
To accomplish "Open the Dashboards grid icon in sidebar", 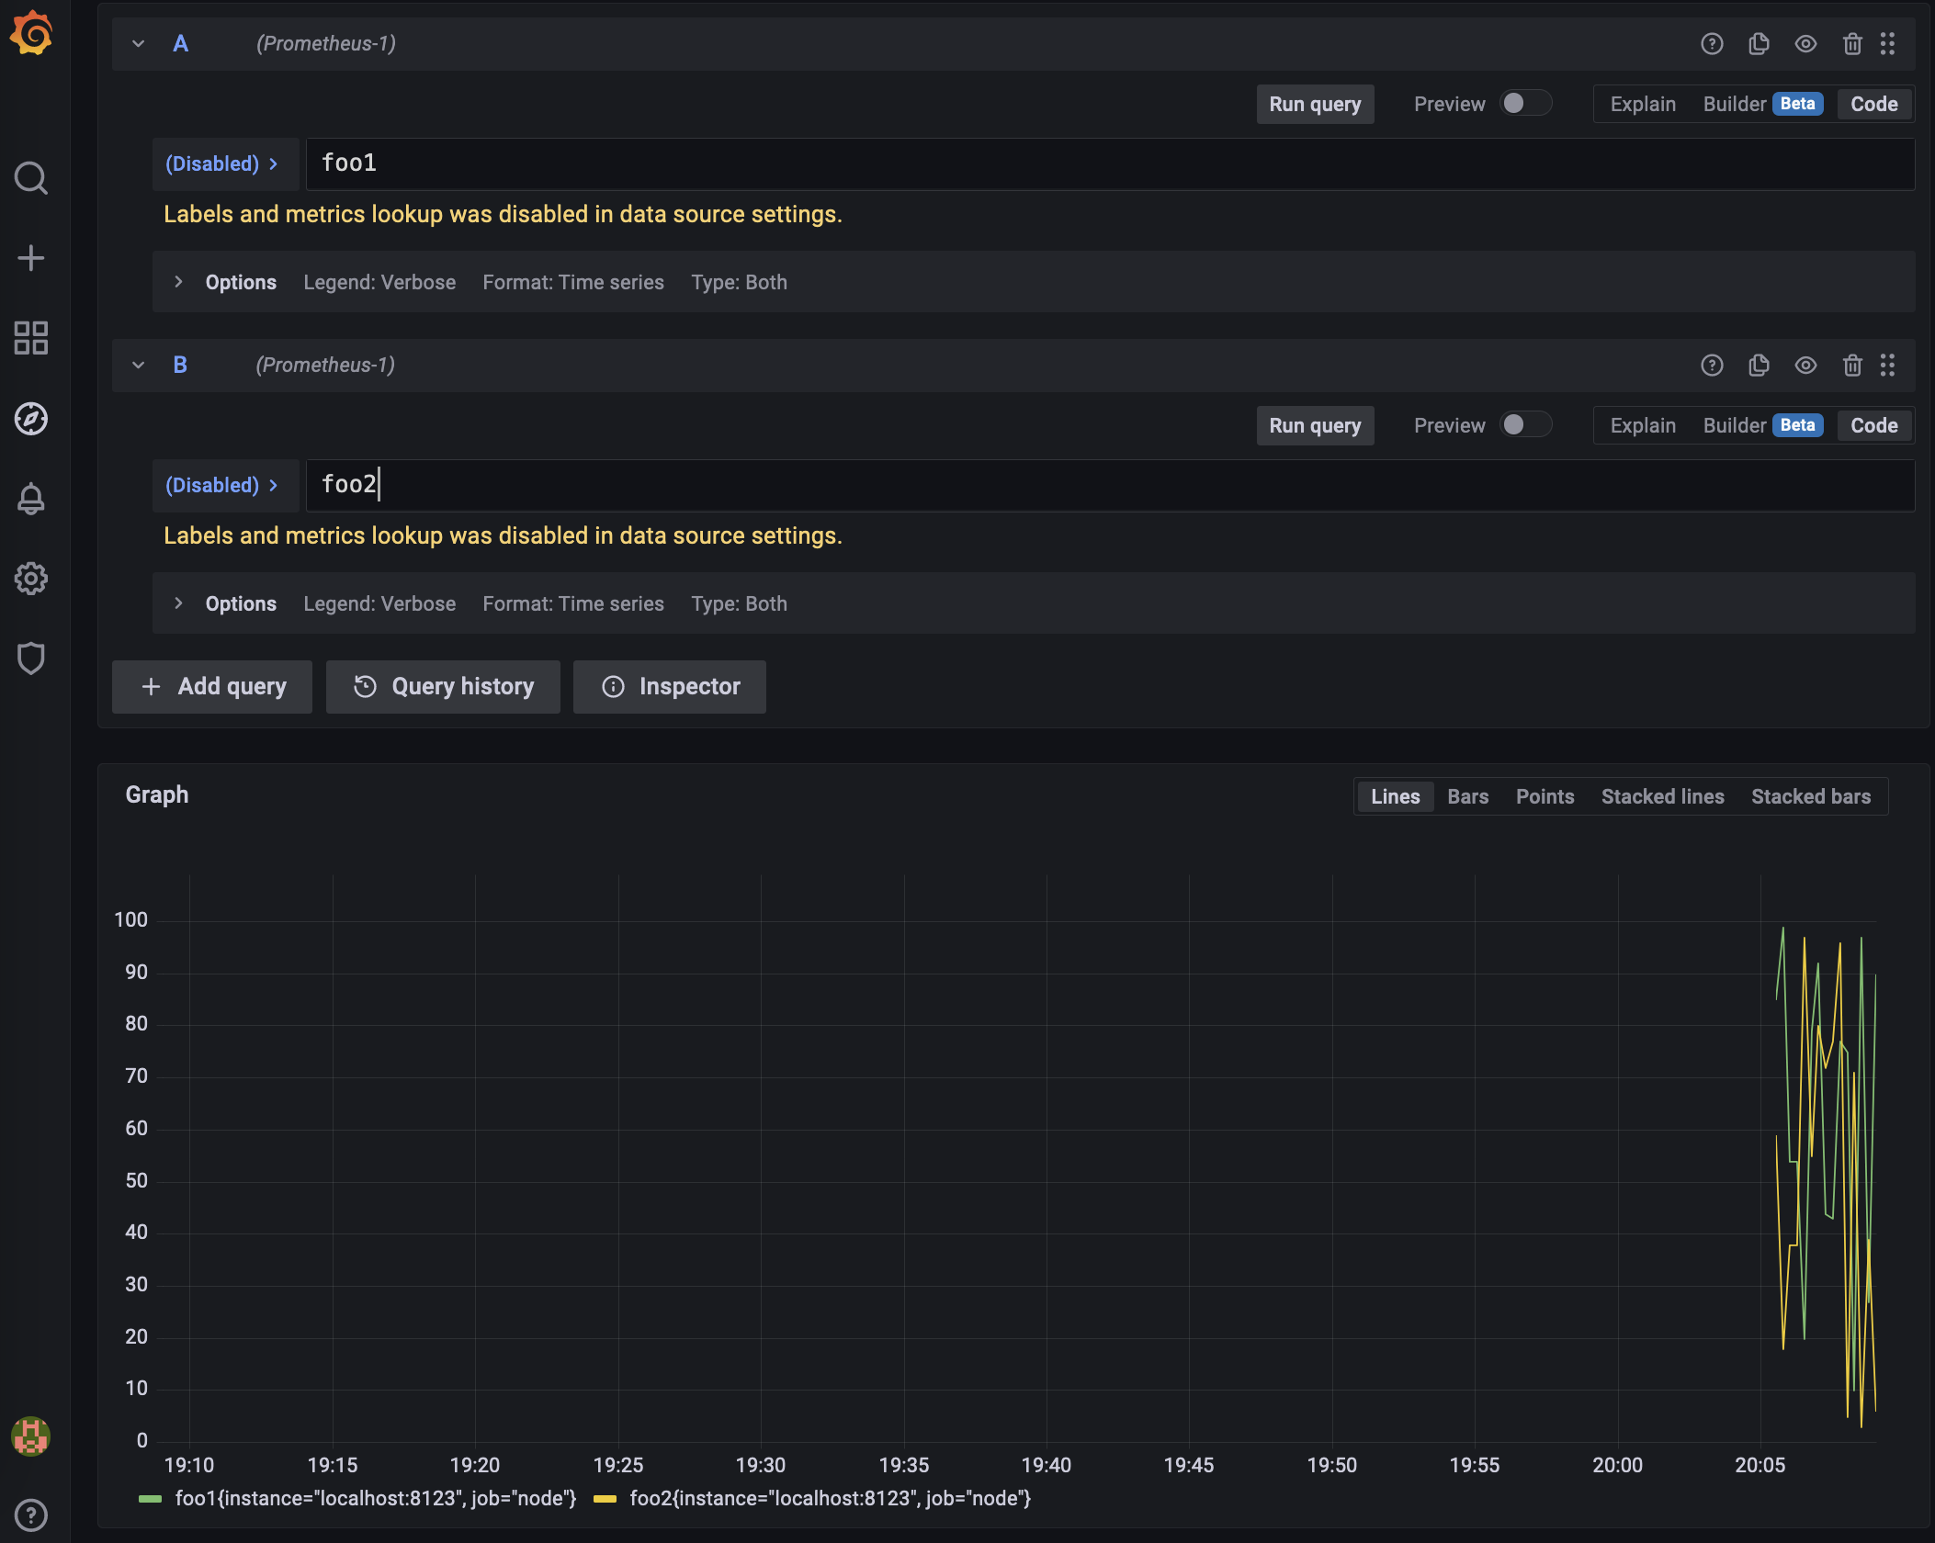I will pos(31,338).
